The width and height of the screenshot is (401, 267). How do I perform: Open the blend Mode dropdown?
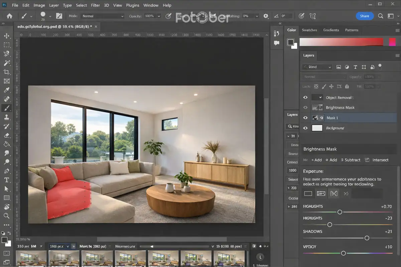coord(103,16)
